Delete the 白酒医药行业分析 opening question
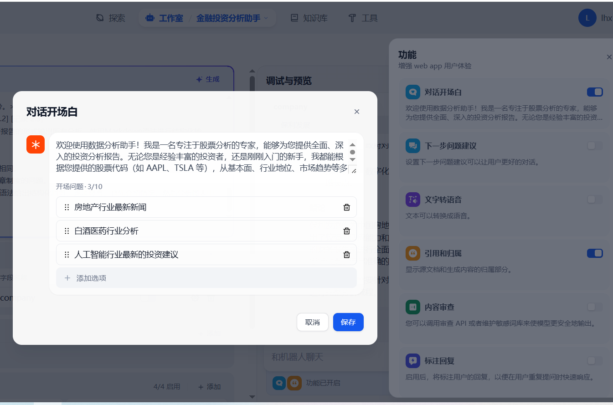613x405 pixels. pyautogui.click(x=346, y=231)
